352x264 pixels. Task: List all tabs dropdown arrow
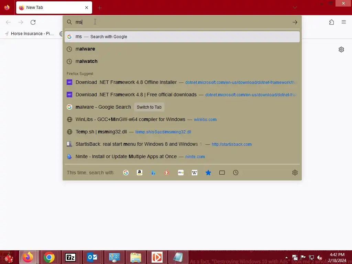(295, 8)
